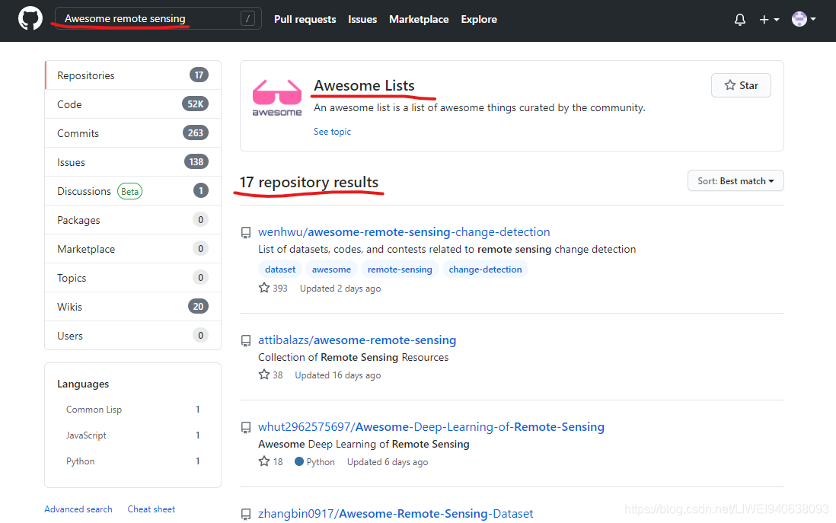Click the 393 stars count

pyautogui.click(x=273, y=289)
